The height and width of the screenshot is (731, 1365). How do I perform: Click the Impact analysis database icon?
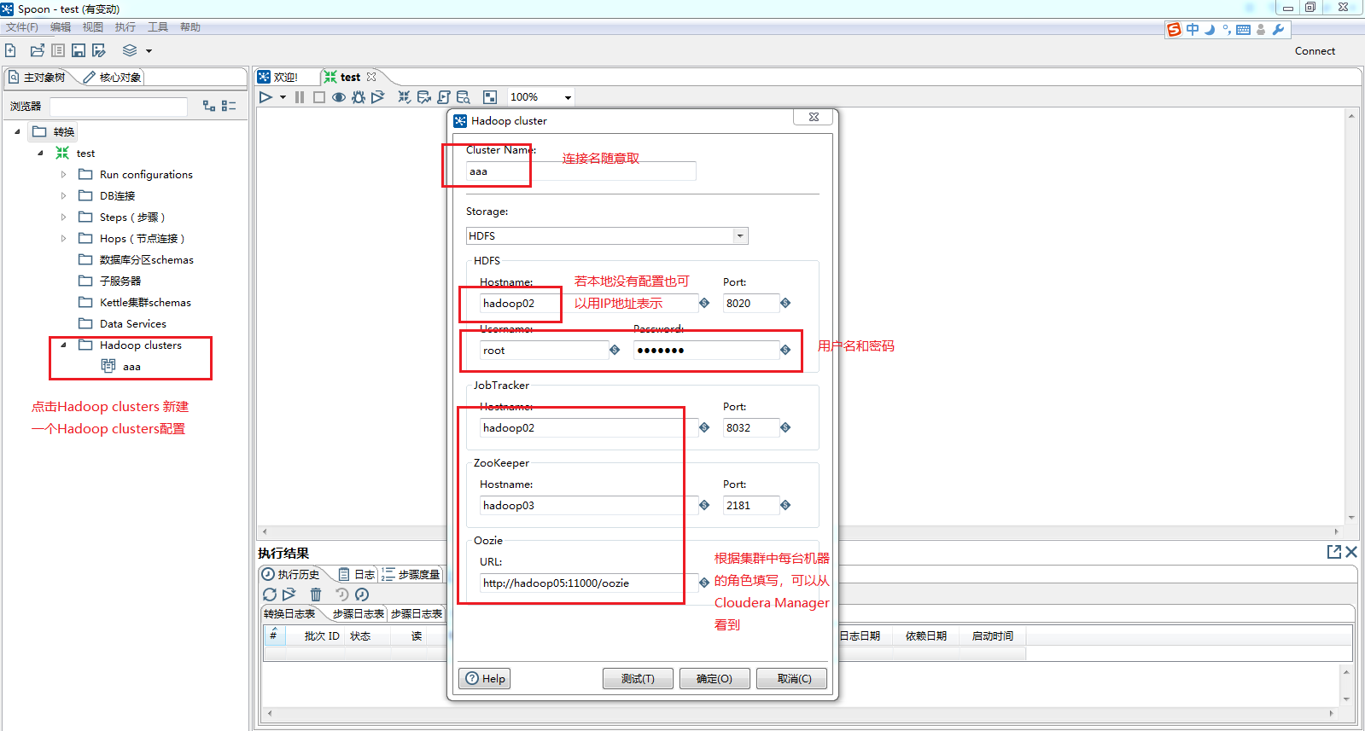tap(424, 97)
